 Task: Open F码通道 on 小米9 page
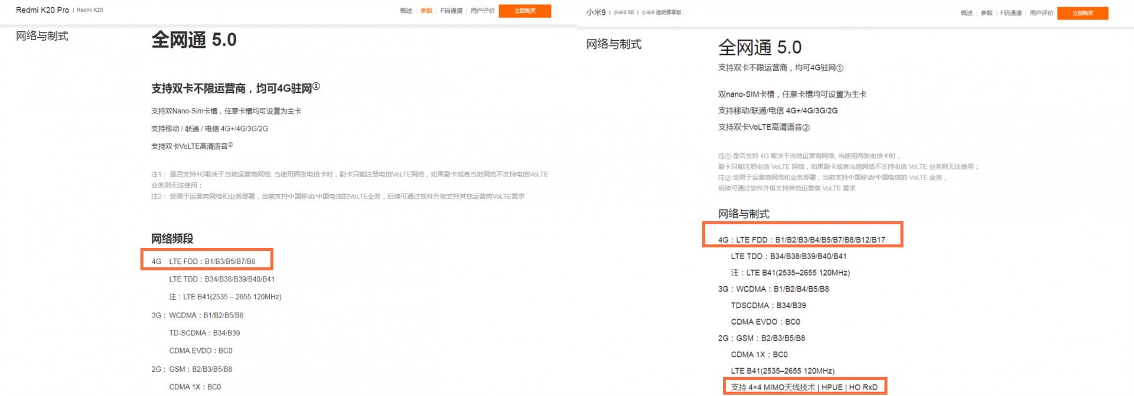1011,13
